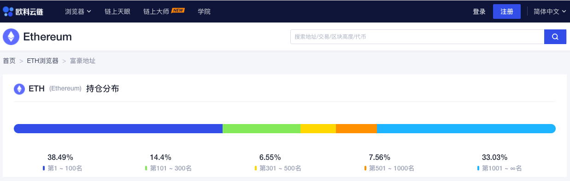The image size is (570, 181).
Task: Click the 注册 button
Action: (507, 11)
